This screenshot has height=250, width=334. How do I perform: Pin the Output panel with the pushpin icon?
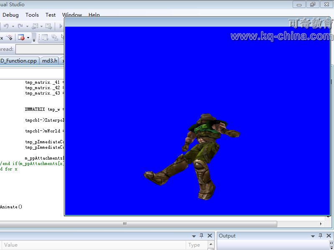pos(321,236)
